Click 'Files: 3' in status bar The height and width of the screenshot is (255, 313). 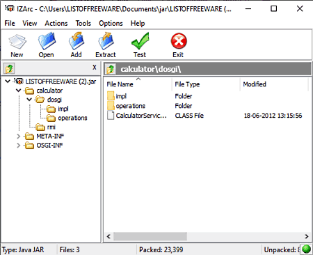pyautogui.click(x=70, y=250)
